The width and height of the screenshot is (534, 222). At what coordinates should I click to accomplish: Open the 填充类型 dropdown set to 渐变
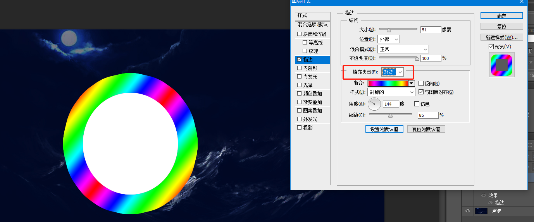[393, 72]
